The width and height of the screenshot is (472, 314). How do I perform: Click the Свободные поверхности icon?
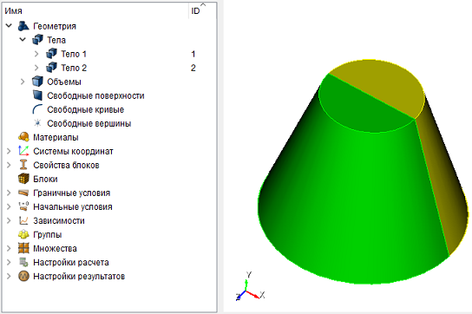click(x=37, y=95)
